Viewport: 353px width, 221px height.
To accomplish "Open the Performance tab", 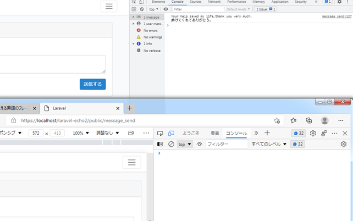I will click(236, 2).
